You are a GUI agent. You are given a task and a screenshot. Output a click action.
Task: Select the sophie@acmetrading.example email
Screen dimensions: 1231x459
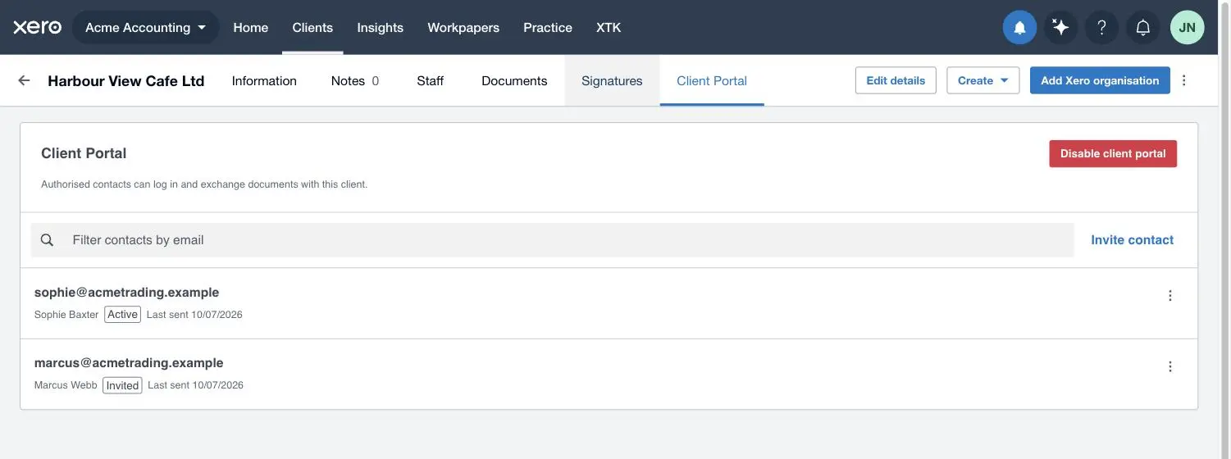[x=127, y=293]
